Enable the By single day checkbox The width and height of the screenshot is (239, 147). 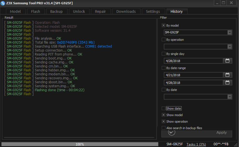click(163, 54)
